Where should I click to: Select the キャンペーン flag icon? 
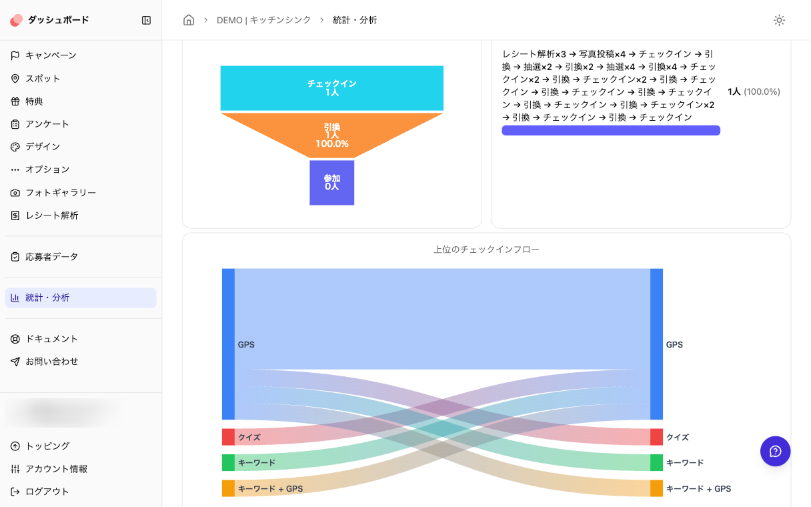point(15,55)
